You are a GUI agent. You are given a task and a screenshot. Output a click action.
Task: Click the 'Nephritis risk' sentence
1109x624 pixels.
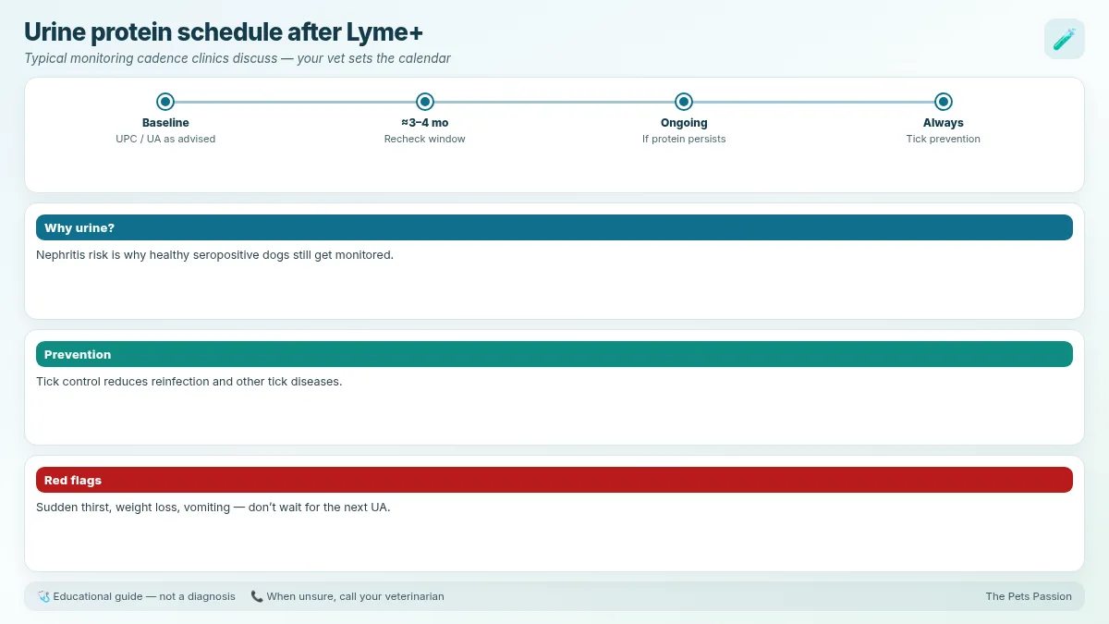coord(215,255)
